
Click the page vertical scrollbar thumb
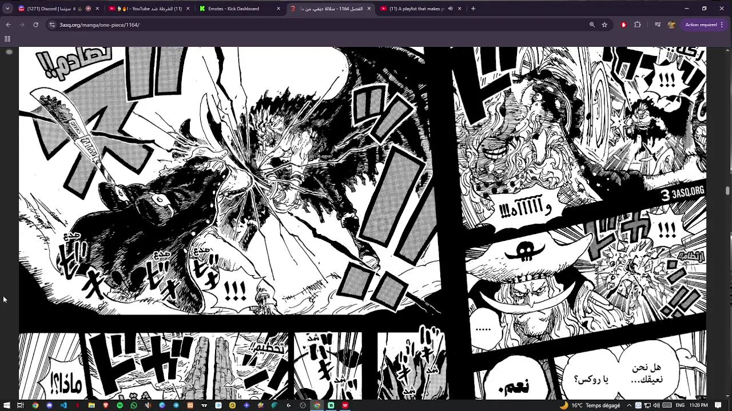[728, 191]
